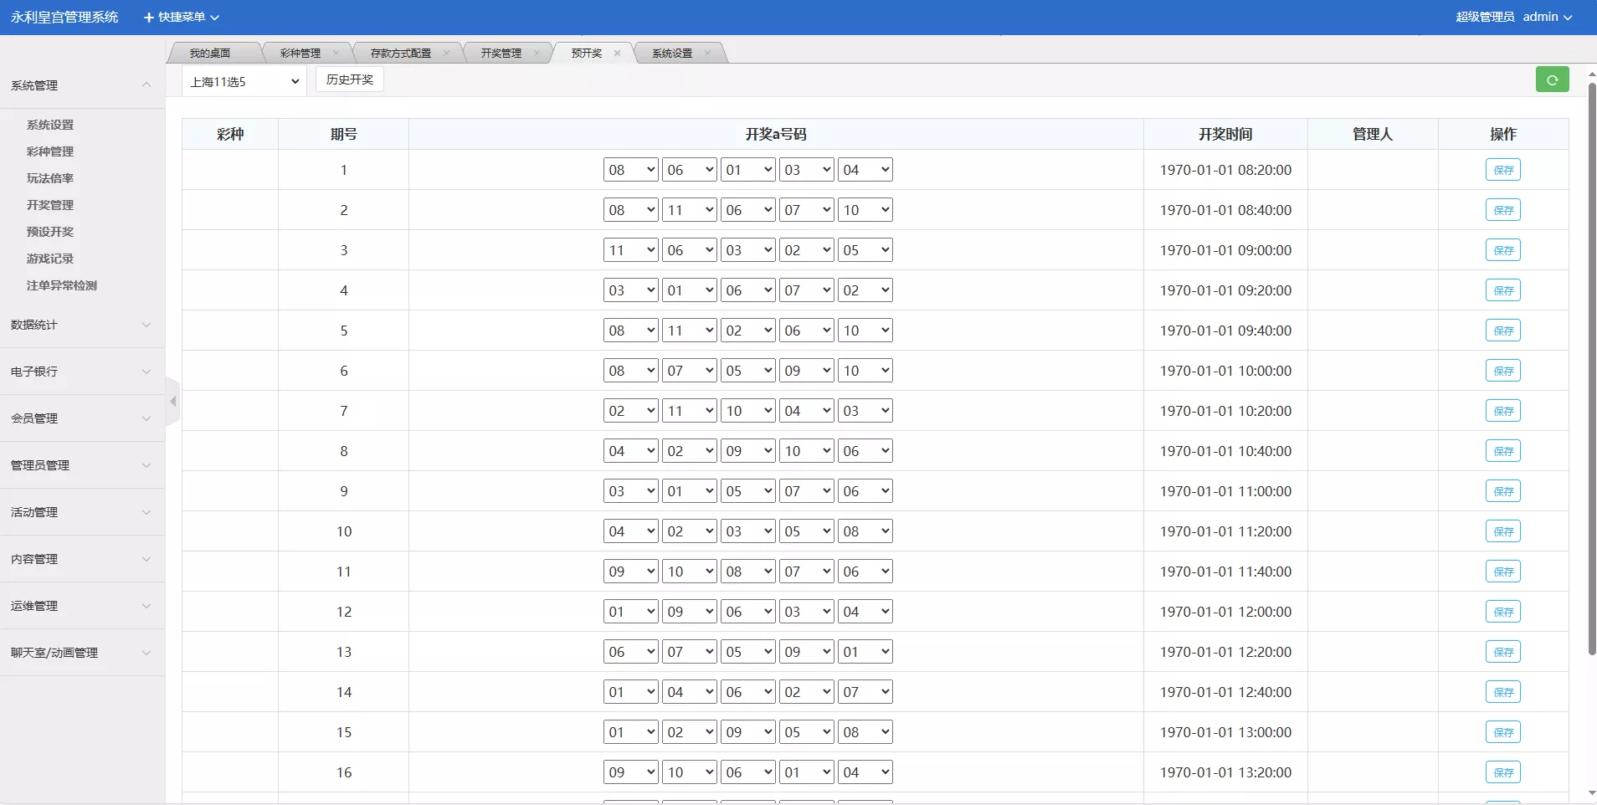Image resolution: width=1597 pixels, height=805 pixels.
Task: Expand the 数据统计 sidebar section
Action: coord(81,325)
